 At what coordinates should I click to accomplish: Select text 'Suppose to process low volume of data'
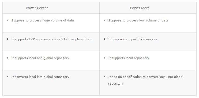138,20
